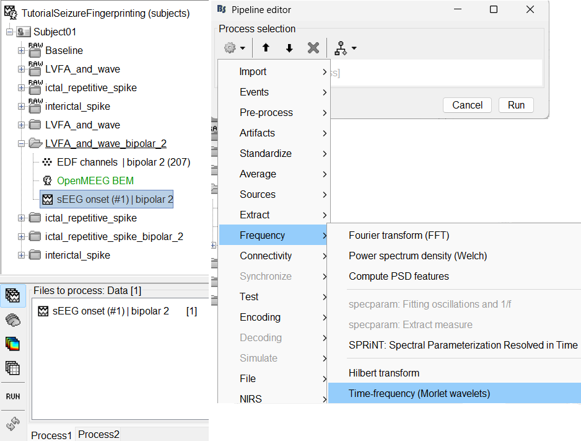Select EDF channels bipolar 2 item
This screenshot has height=441, width=581.
pyautogui.click(x=123, y=163)
